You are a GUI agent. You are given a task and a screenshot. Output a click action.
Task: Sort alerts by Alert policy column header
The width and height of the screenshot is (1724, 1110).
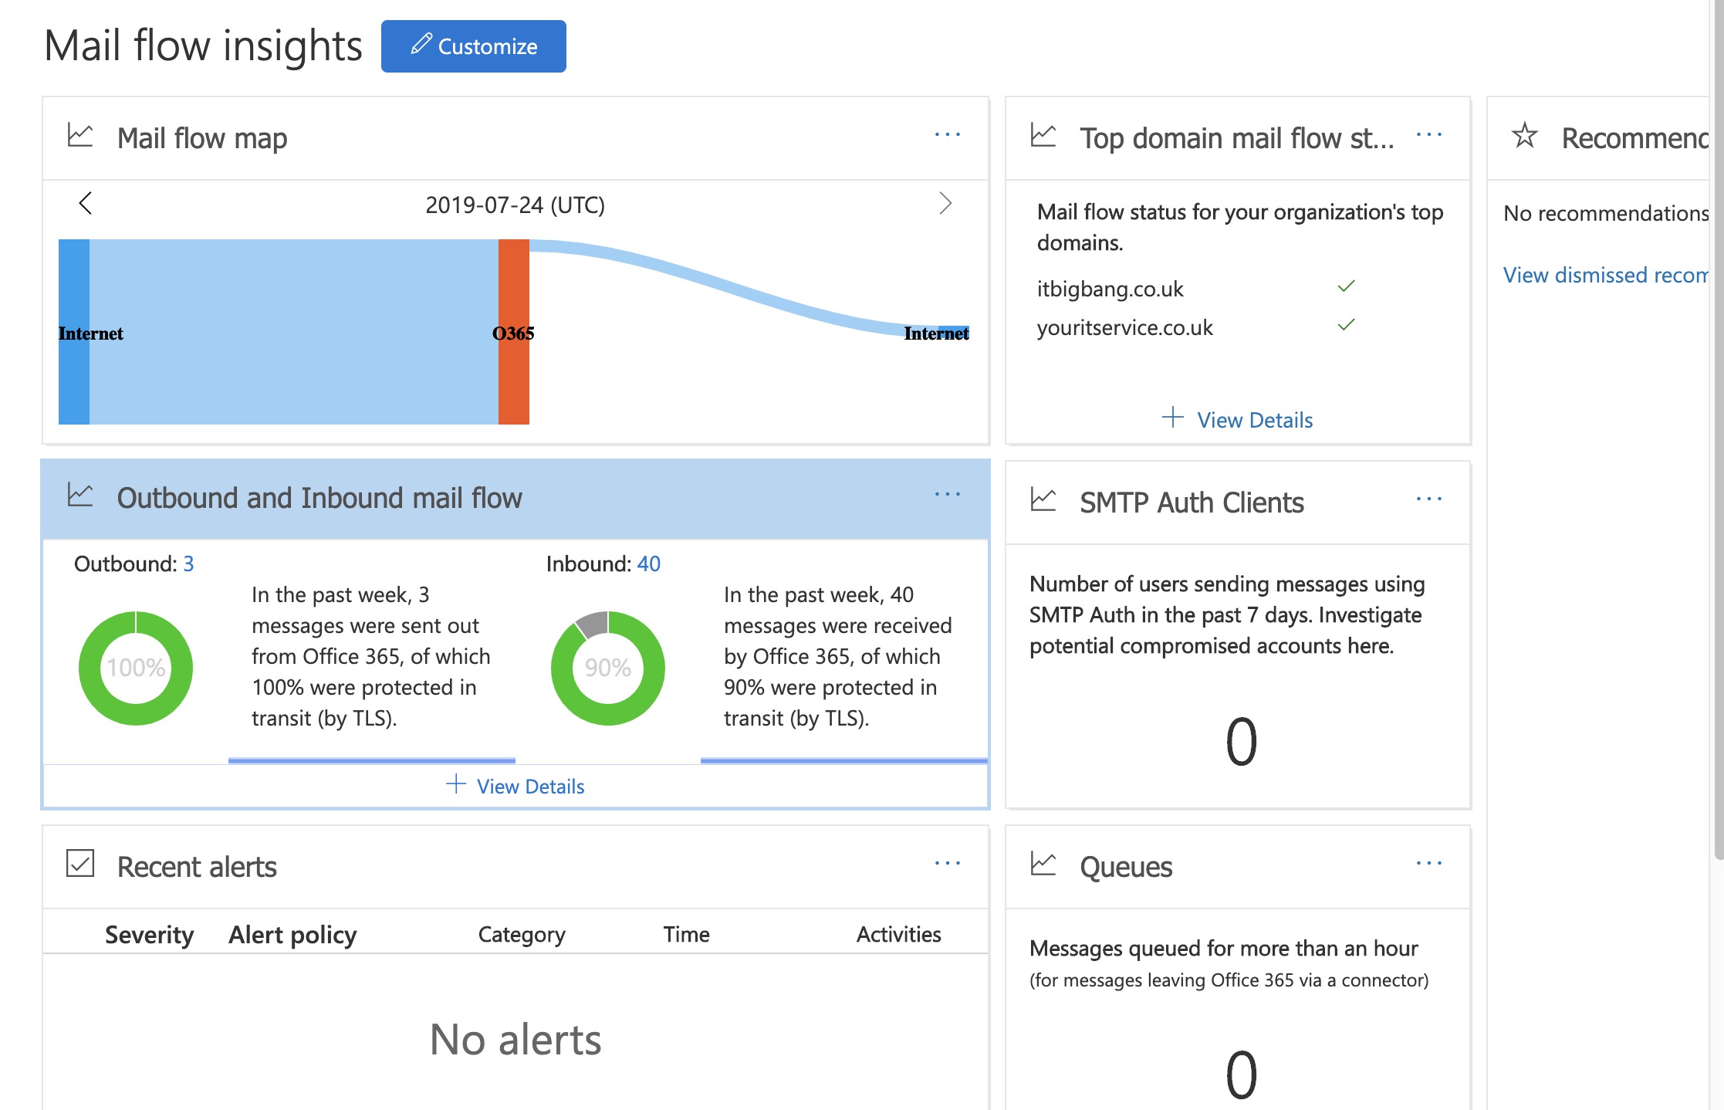click(x=292, y=935)
